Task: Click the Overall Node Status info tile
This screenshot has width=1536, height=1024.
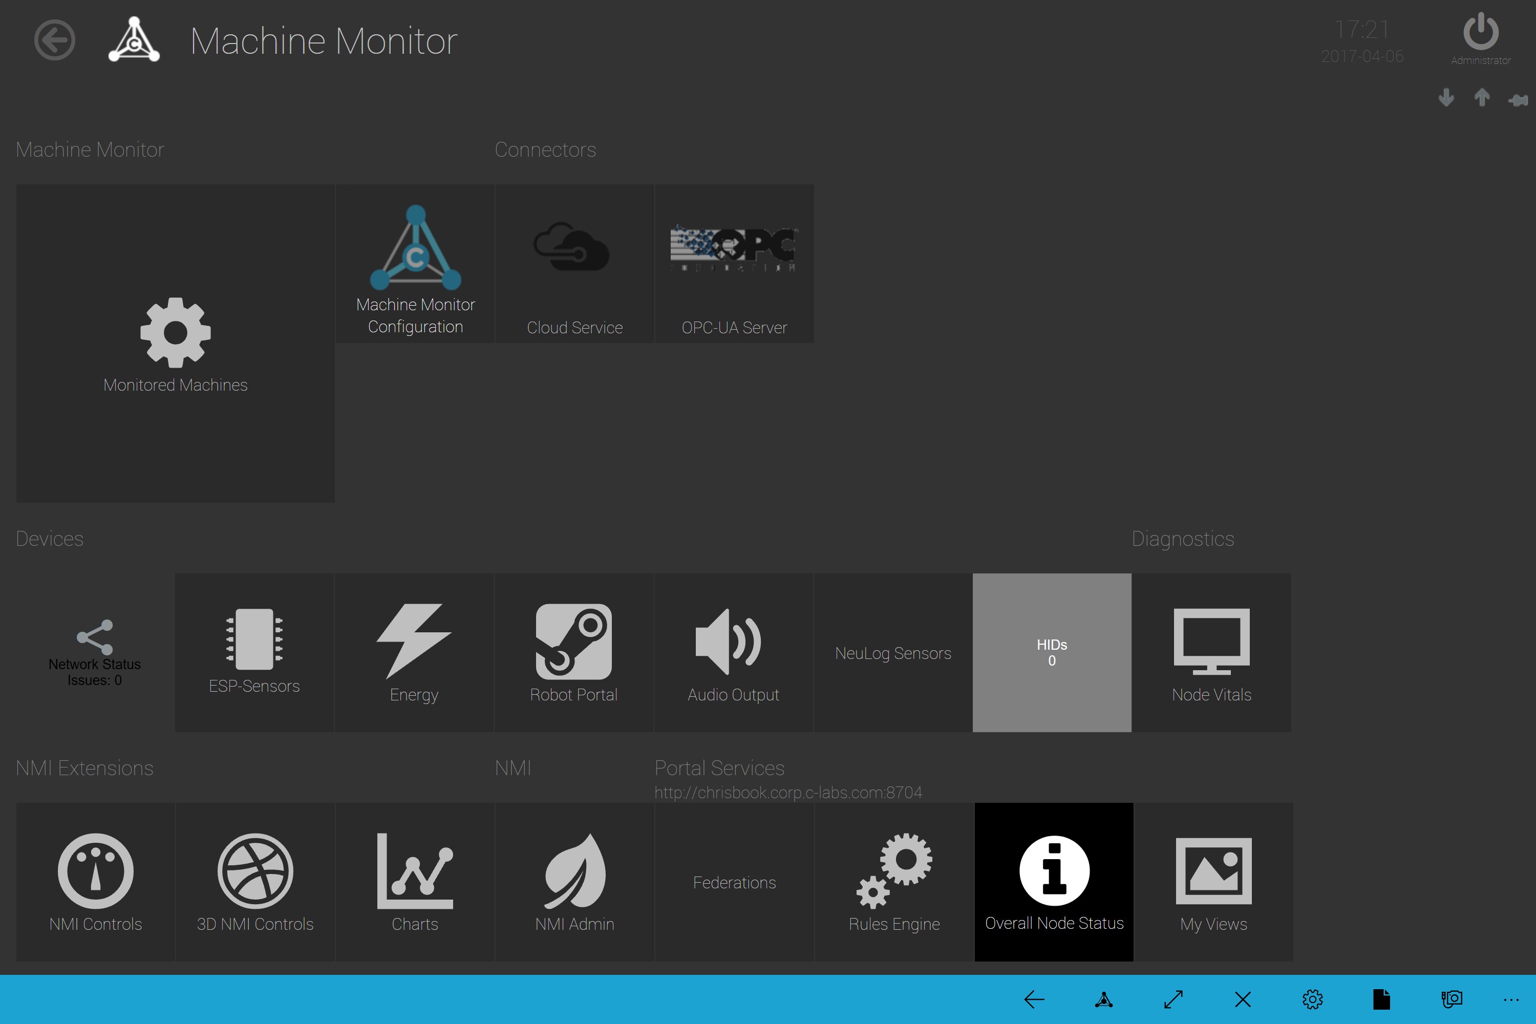Action: (x=1054, y=882)
